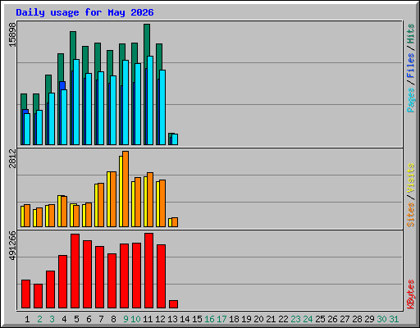Click day 2 on the x-axis
420x328 pixels.
[x=39, y=319]
